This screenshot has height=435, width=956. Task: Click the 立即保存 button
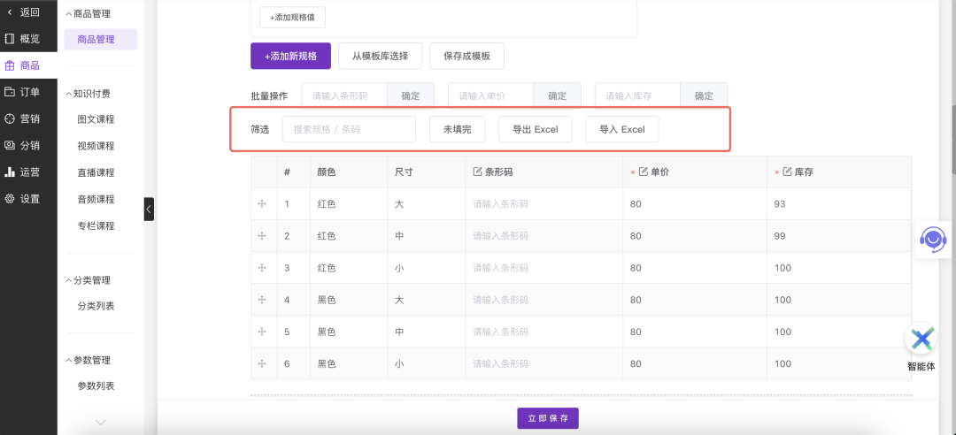coord(548,418)
